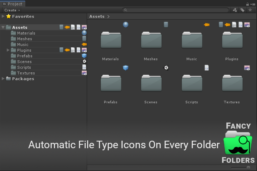Click the audio icon on the Assets tree row
The width and height of the screenshot is (257, 171).
[67, 27]
